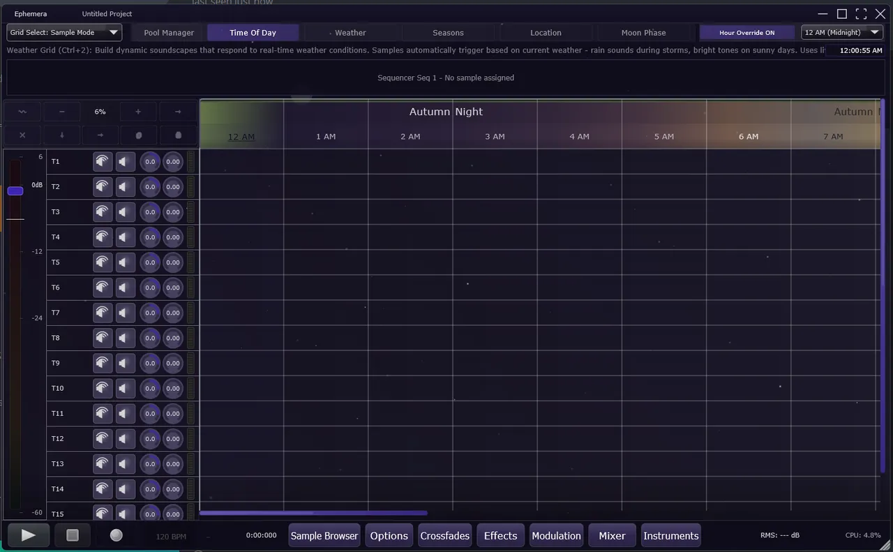Mute track T7 with its speaker button
This screenshot has height=552, width=893.
tap(125, 313)
